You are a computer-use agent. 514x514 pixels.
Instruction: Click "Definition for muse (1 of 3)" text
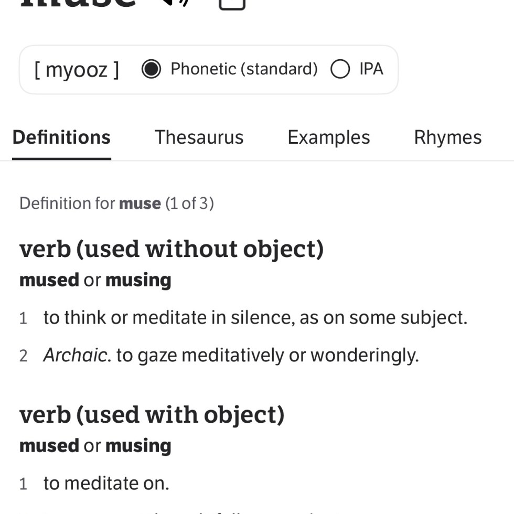pyautogui.click(x=116, y=204)
